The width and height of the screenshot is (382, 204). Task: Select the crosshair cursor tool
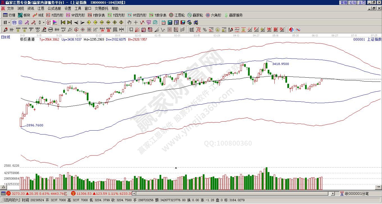136,22
